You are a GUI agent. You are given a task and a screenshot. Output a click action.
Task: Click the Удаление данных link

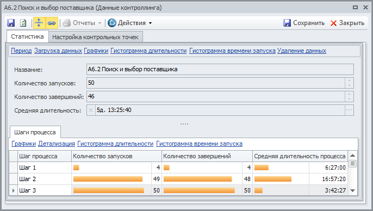tap(301, 51)
